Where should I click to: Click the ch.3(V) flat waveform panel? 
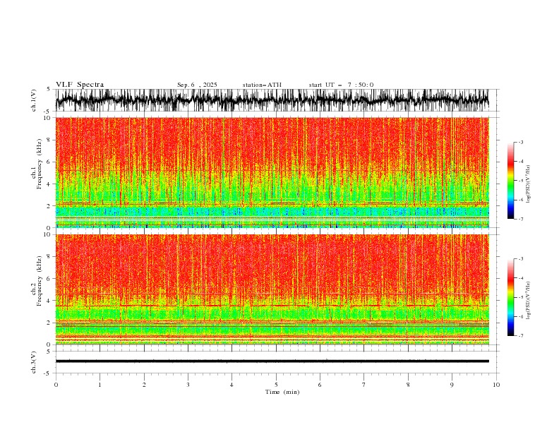click(277, 362)
